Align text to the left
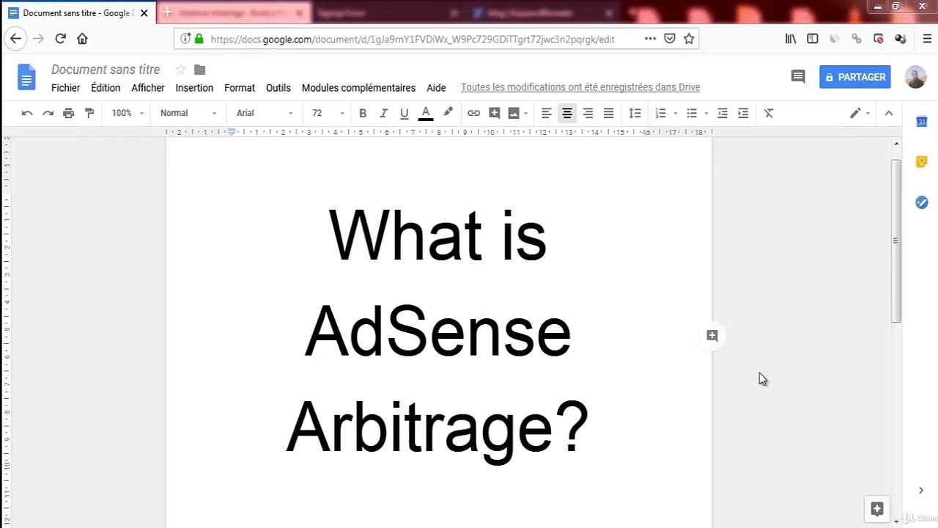The height and width of the screenshot is (528, 938). tap(547, 113)
